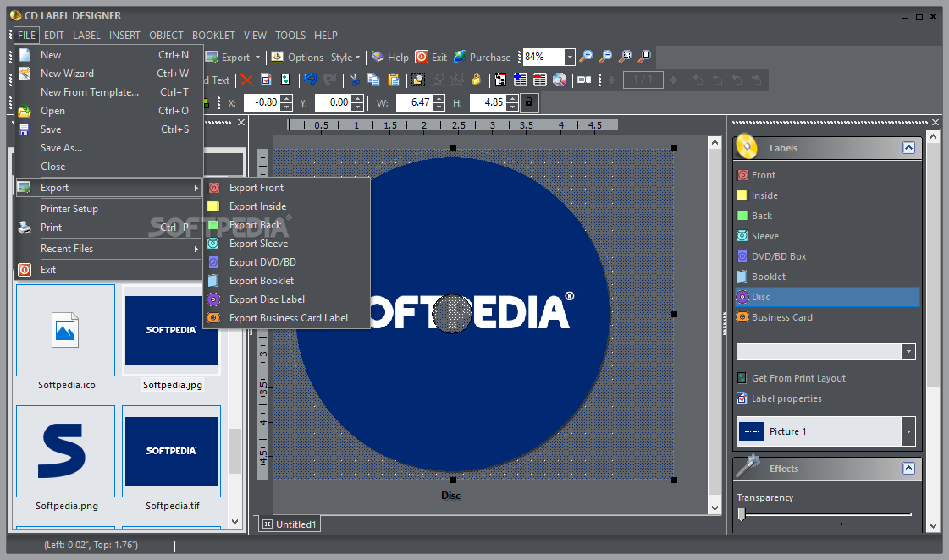
Task: Toggle the aspect ratio lock button
Action: coord(529,102)
